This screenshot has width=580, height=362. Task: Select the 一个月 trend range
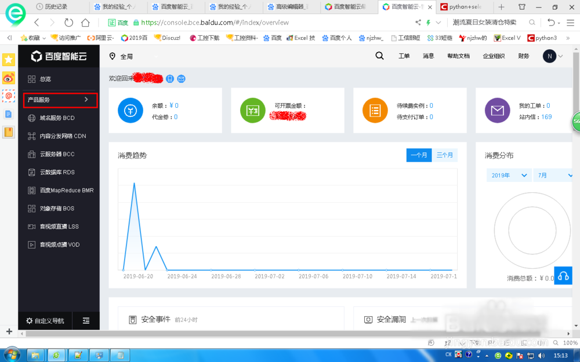pyautogui.click(x=419, y=155)
